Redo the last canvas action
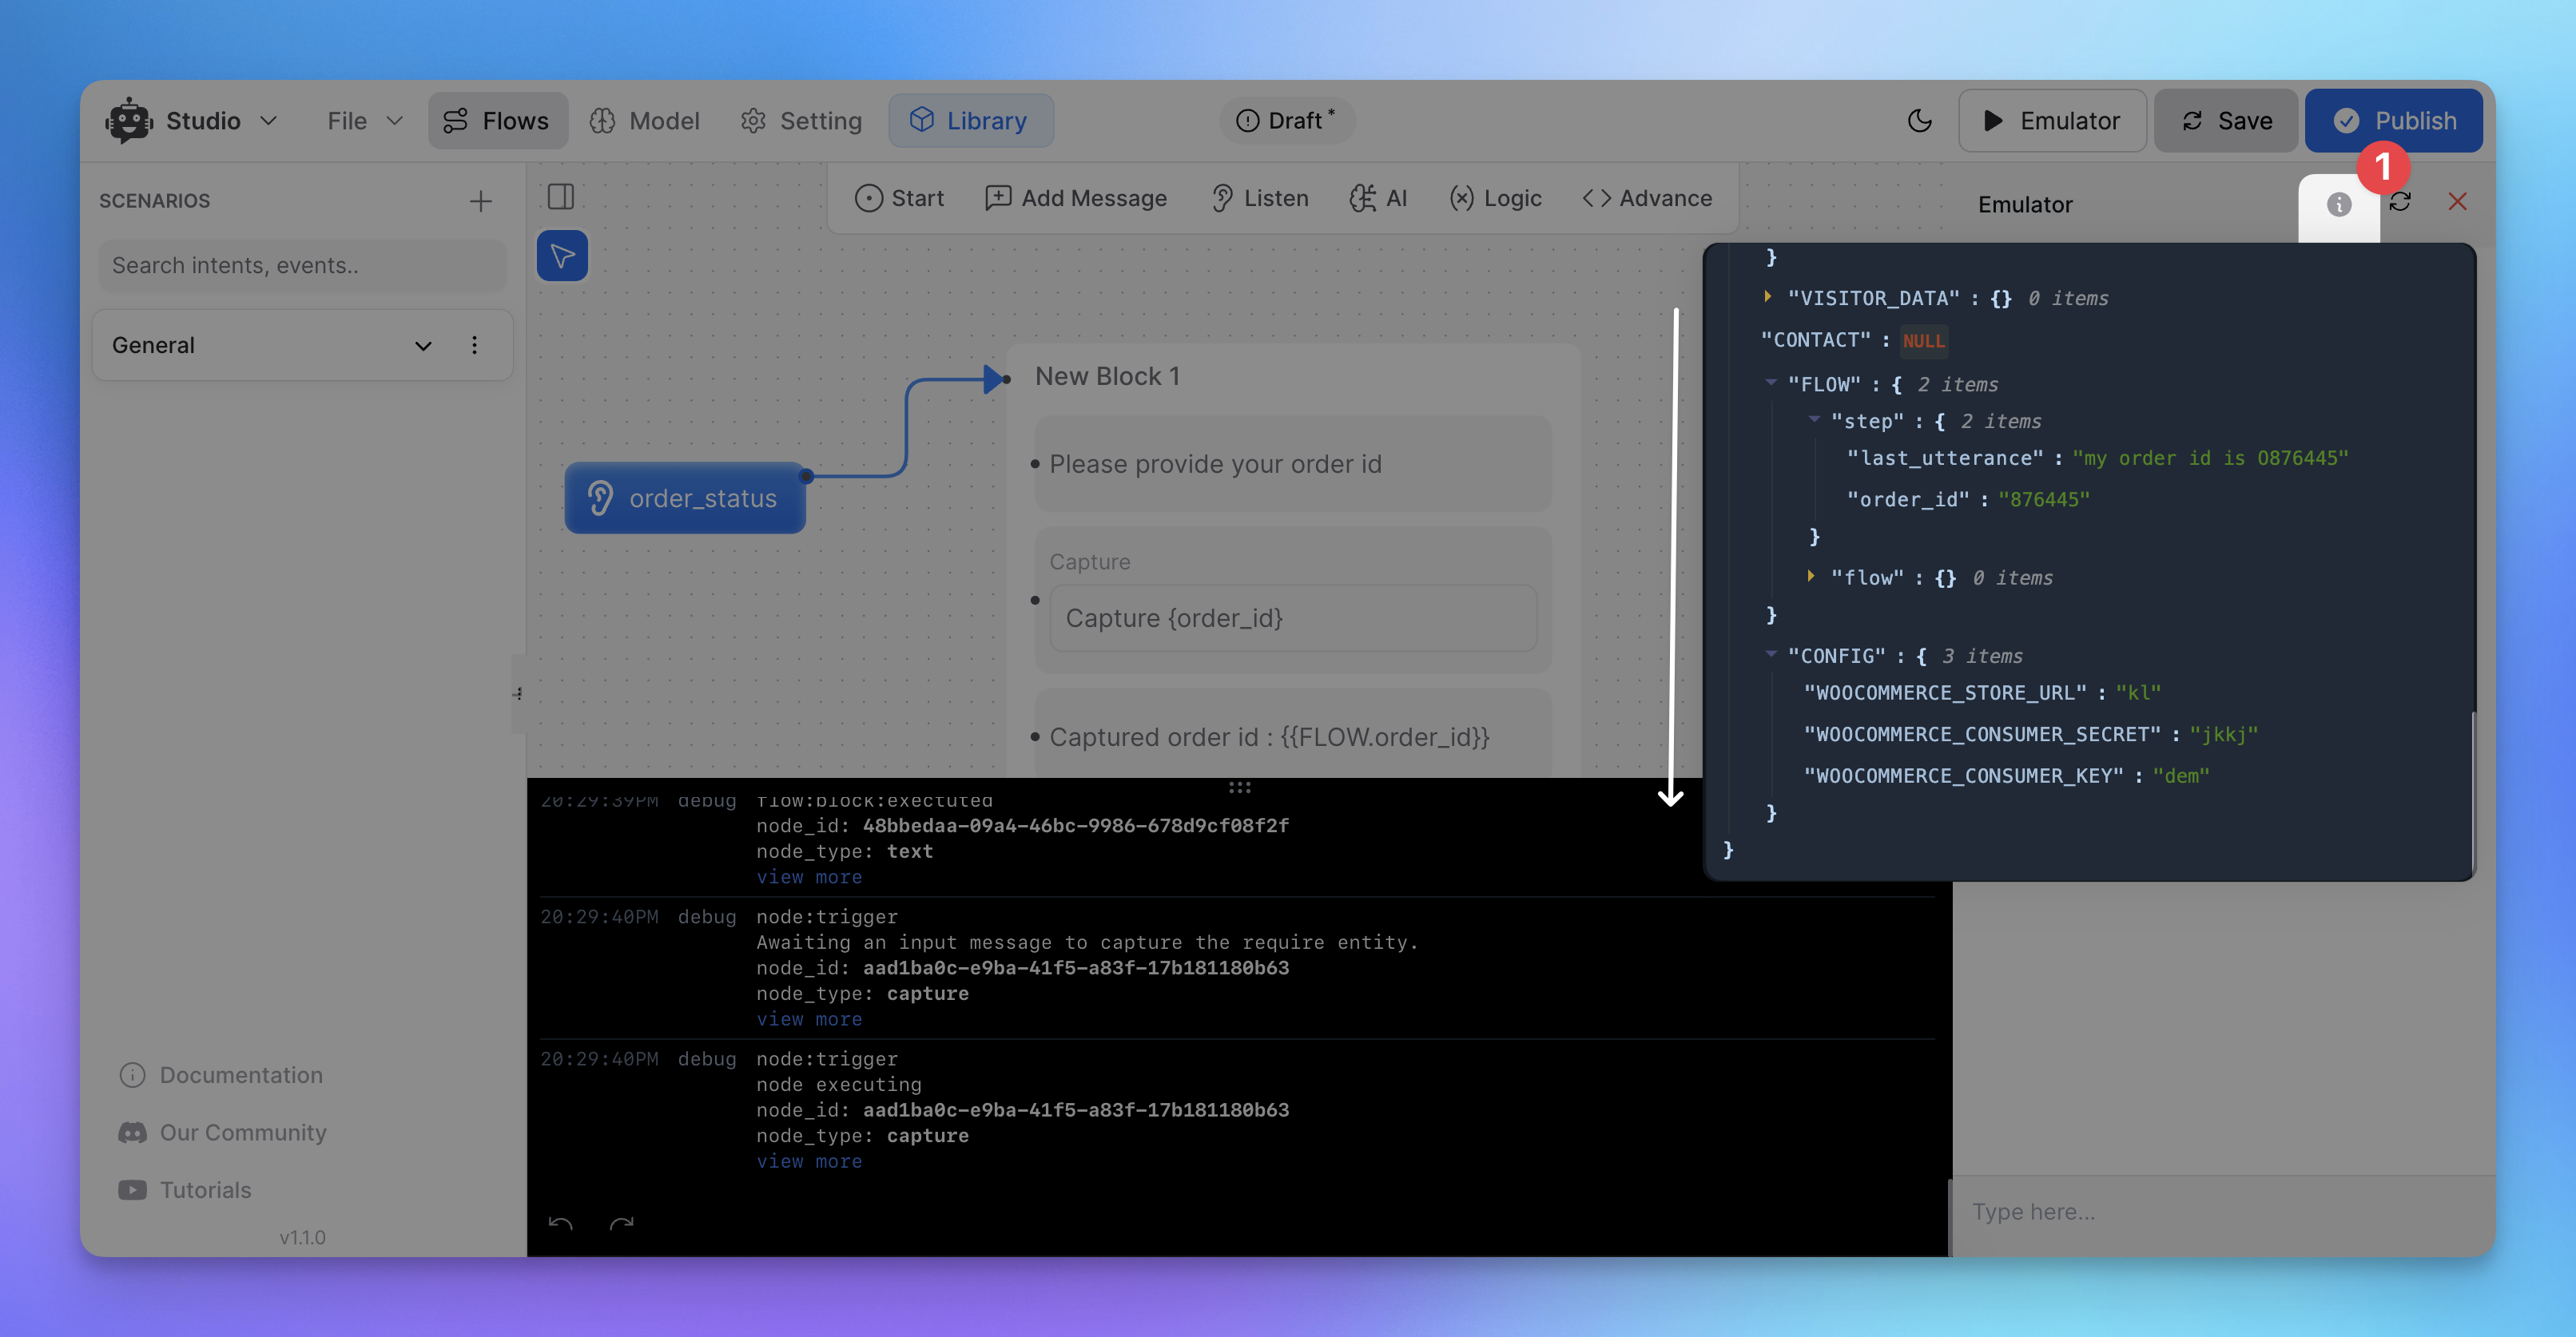Screen dimensions: 2576x1337 (x=622, y=1223)
